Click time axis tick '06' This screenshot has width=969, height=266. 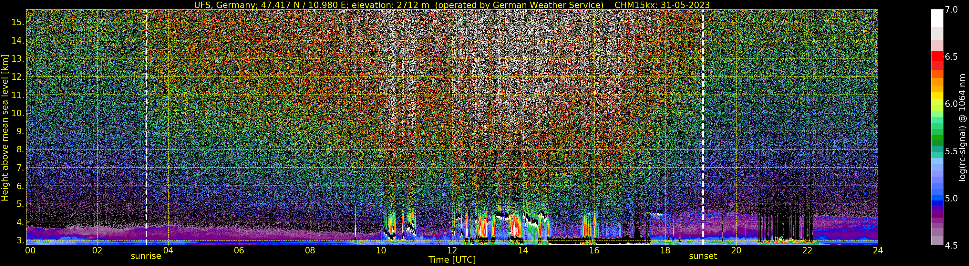tap(239, 250)
